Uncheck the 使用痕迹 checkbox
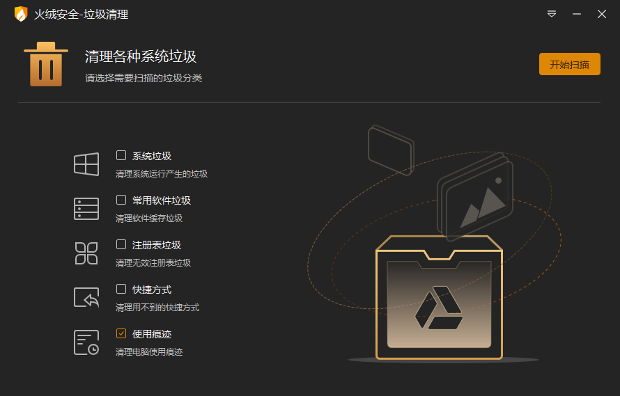This screenshot has width=620, height=396. tap(121, 333)
